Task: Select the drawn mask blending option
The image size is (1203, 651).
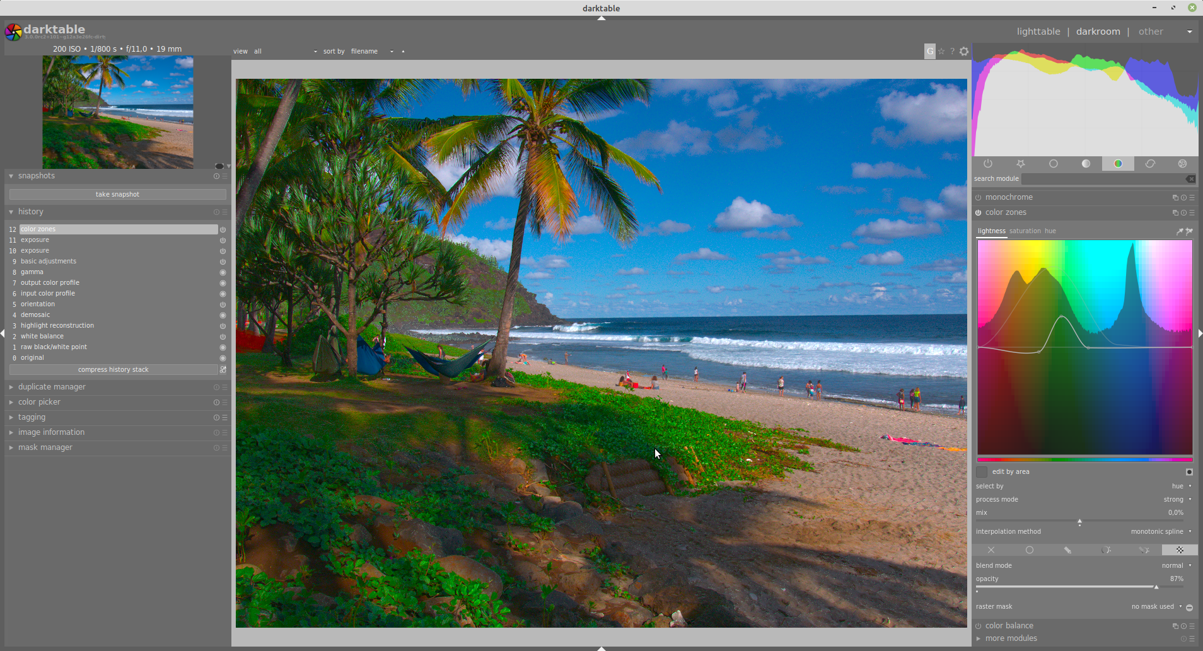Action: click(x=1067, y=550)
